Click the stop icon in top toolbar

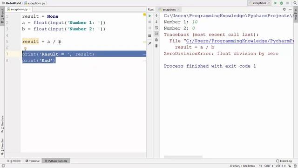288,3
